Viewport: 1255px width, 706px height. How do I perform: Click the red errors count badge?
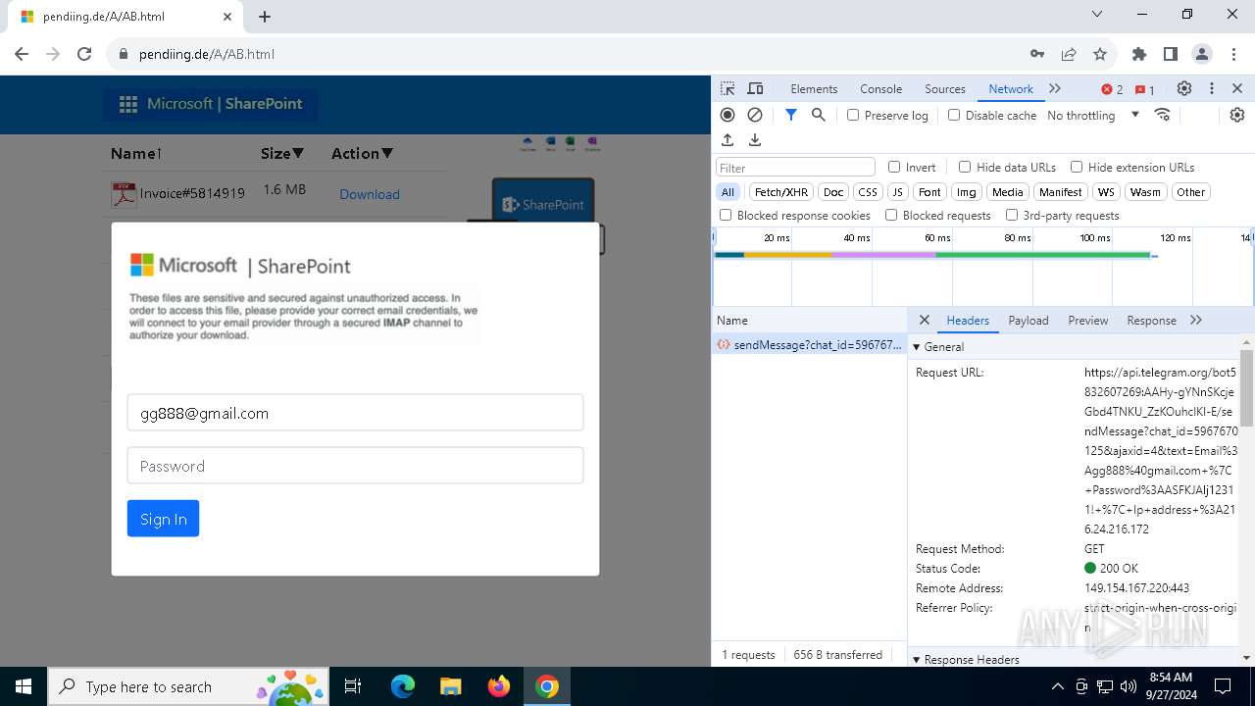click(x=1113, y=89)
